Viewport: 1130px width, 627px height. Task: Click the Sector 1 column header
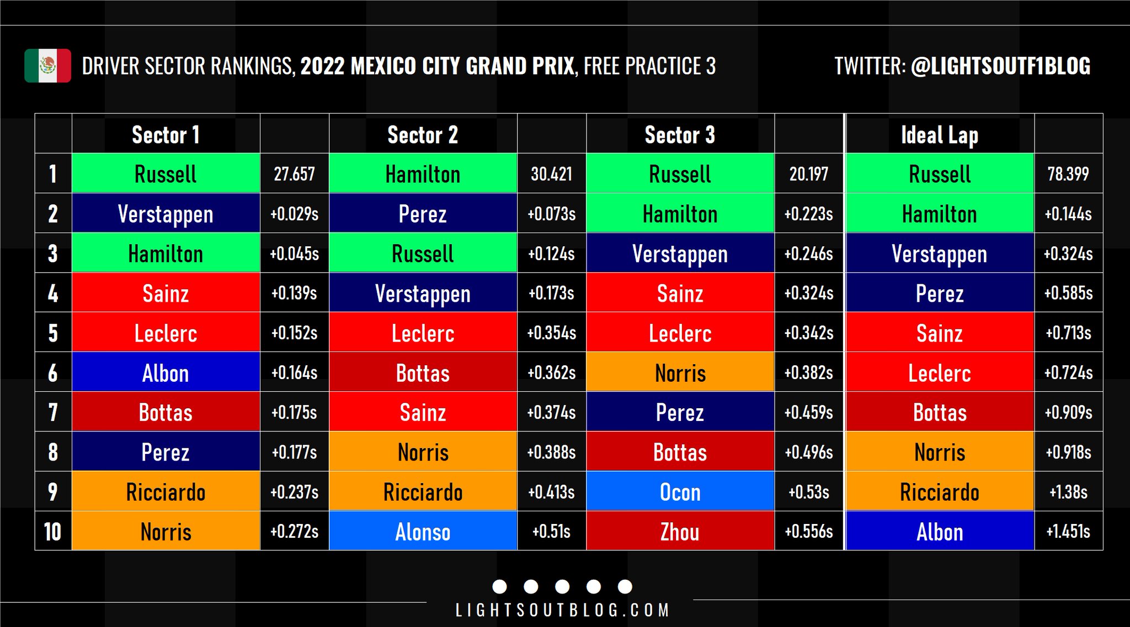pos(166,134)
